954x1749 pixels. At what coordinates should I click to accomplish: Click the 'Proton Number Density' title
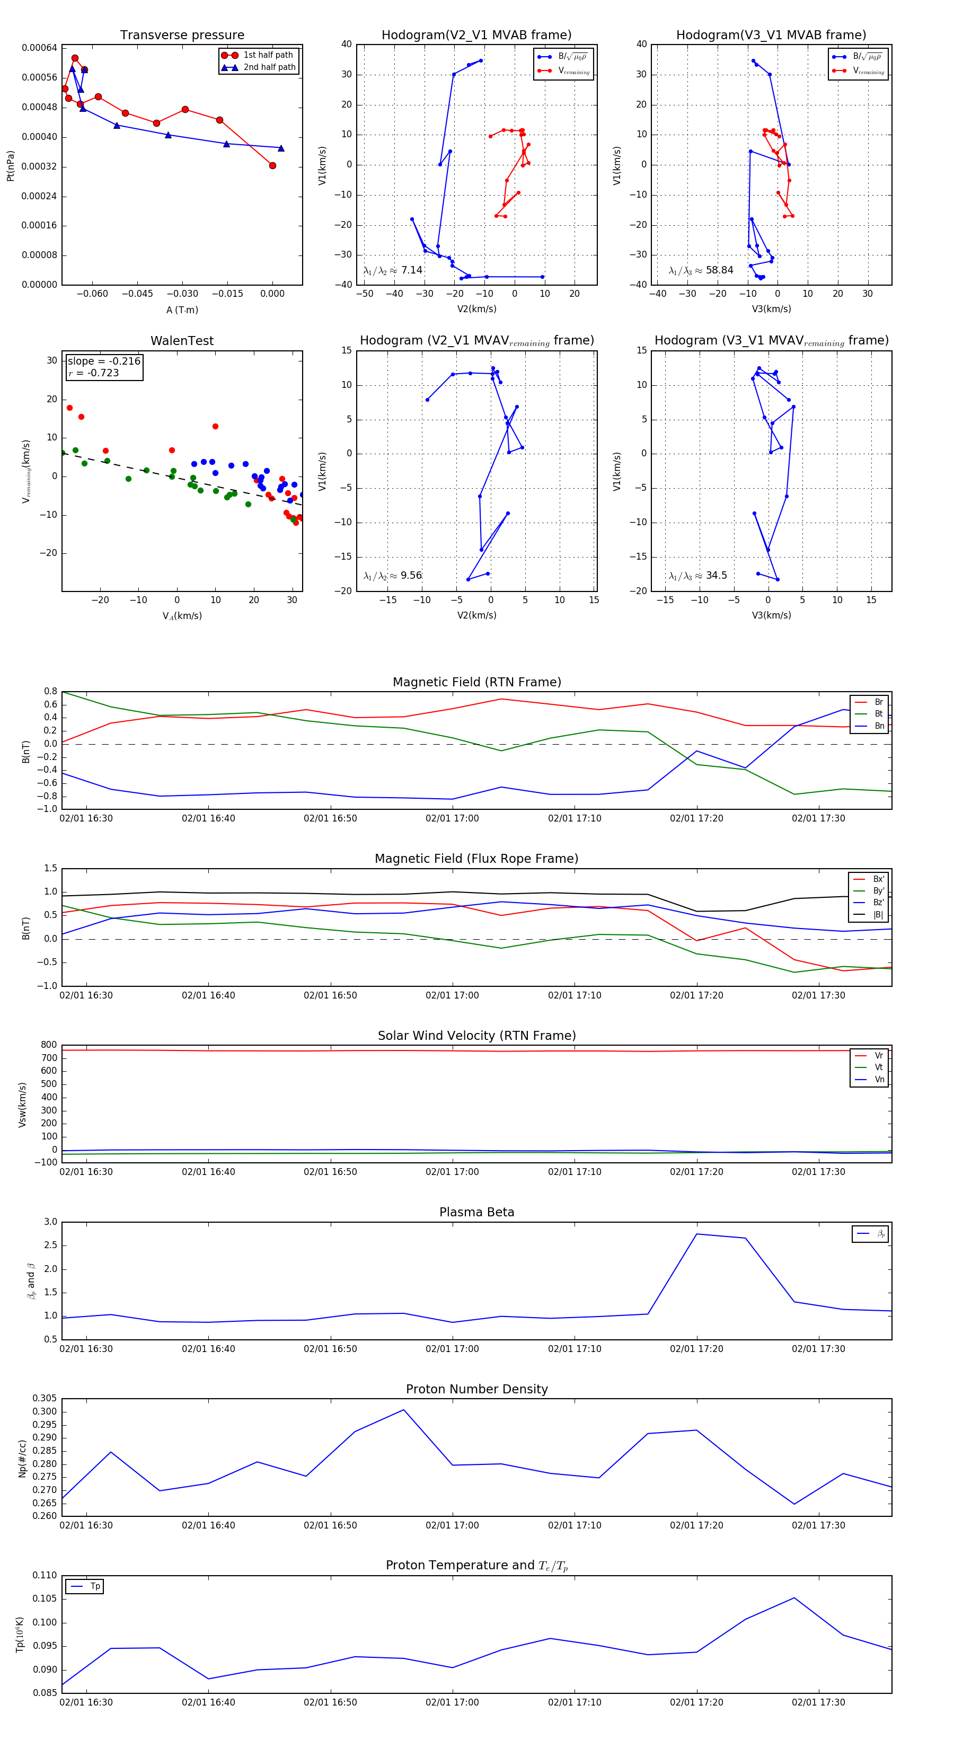click(476, 1389)
